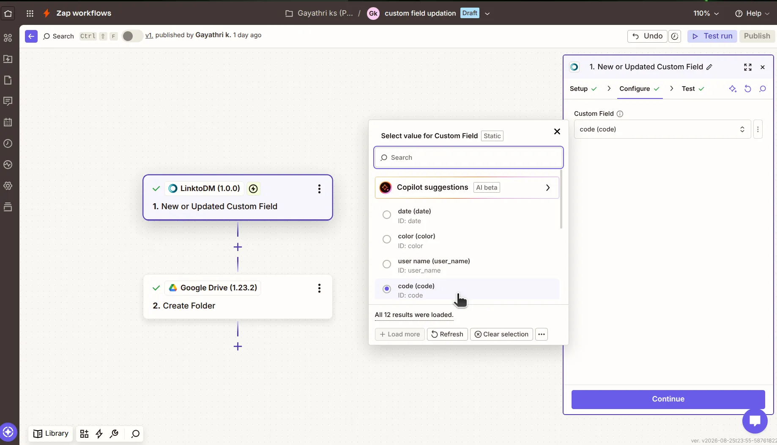Click the health check icon next to Undo
Viewport: 777px width, 445px height.
(675, 36)
